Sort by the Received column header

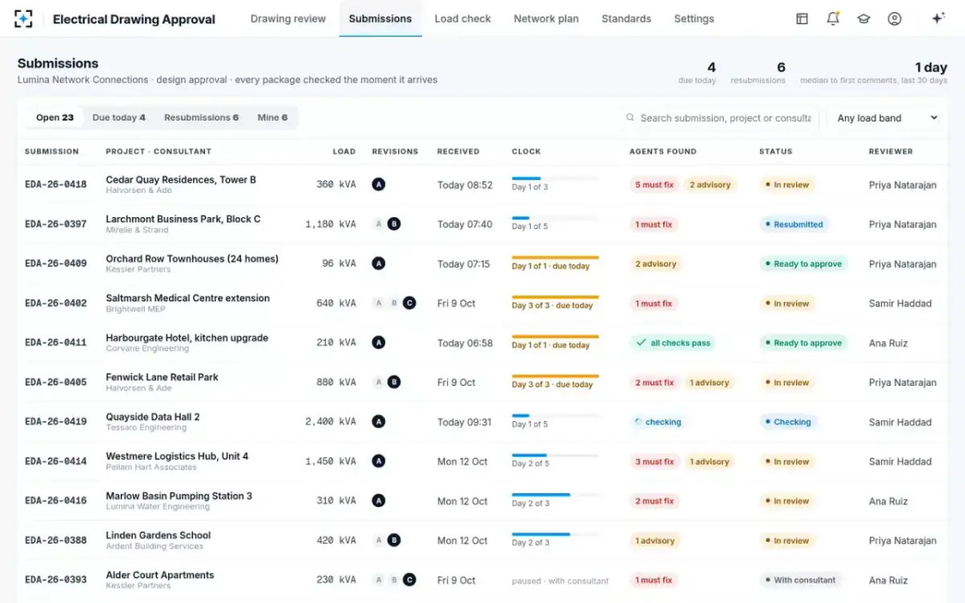pyautogui.click(x=458, y=151)
